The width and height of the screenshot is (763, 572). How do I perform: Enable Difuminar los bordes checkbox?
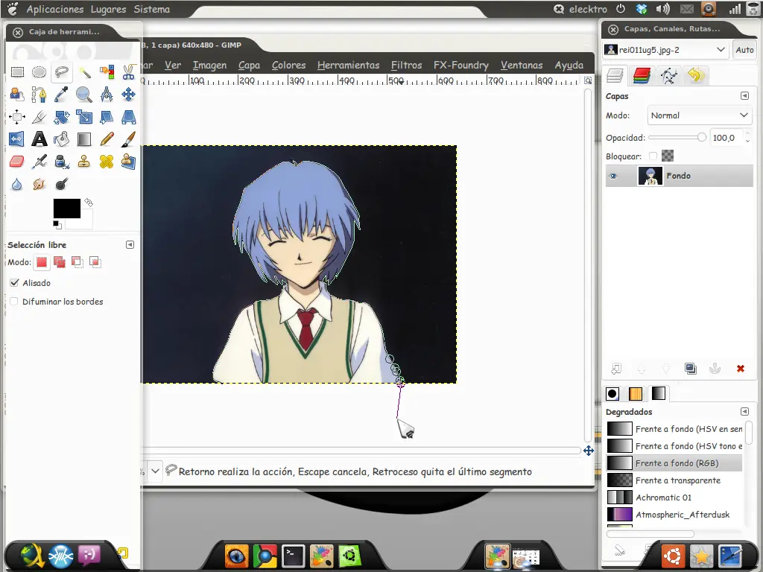(14, 302)
